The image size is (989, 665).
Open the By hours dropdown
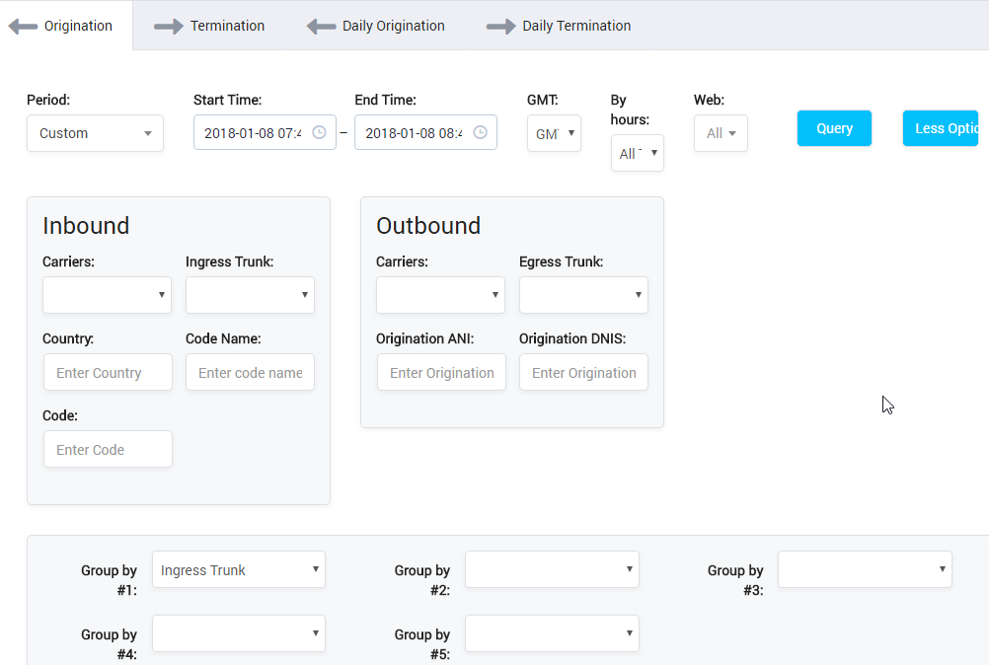click(637, 153)
